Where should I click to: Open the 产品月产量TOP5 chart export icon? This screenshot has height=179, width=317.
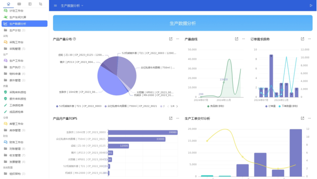click(170, 118)
